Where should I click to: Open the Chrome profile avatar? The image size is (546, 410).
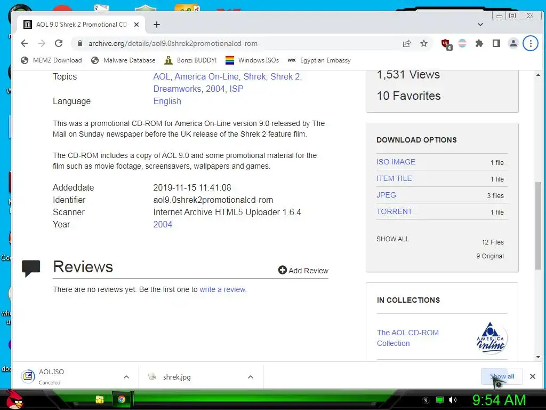click(x=513, y=43)
